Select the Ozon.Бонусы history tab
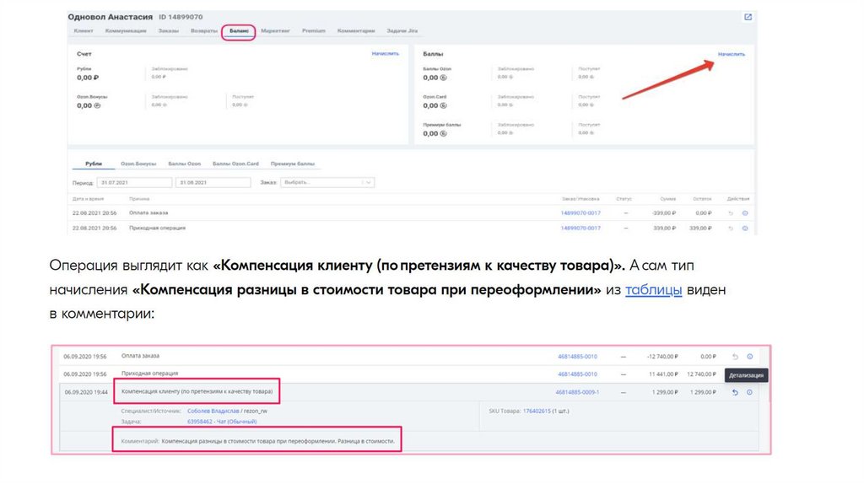The image size is (864, 484). point(138,164)
